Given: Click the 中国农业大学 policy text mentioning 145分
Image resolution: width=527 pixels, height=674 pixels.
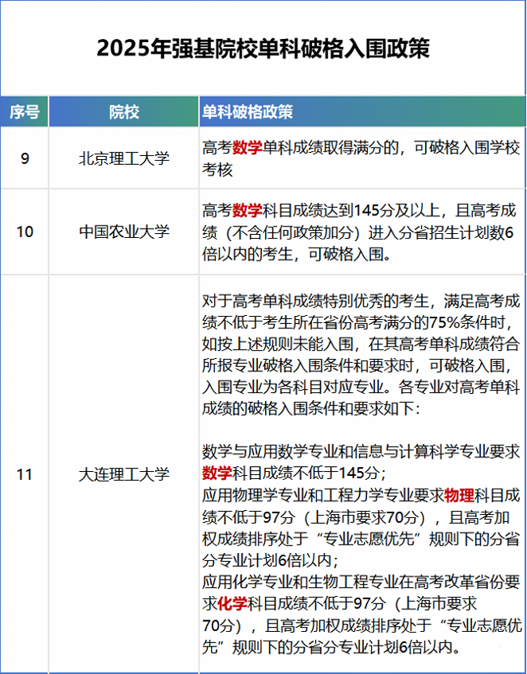Looking at the screenshot, I should pos(359,232).
